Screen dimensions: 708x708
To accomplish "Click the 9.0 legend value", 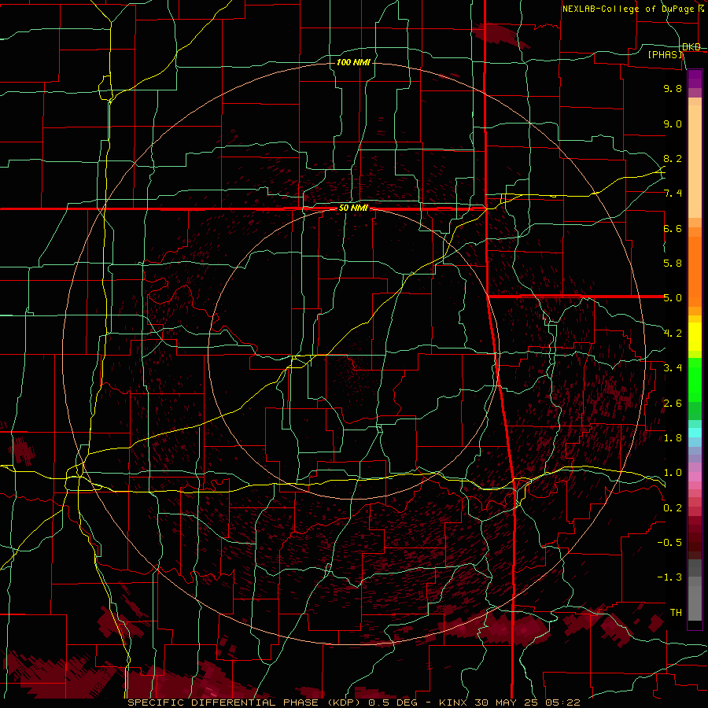I will (x=673, y=124).
